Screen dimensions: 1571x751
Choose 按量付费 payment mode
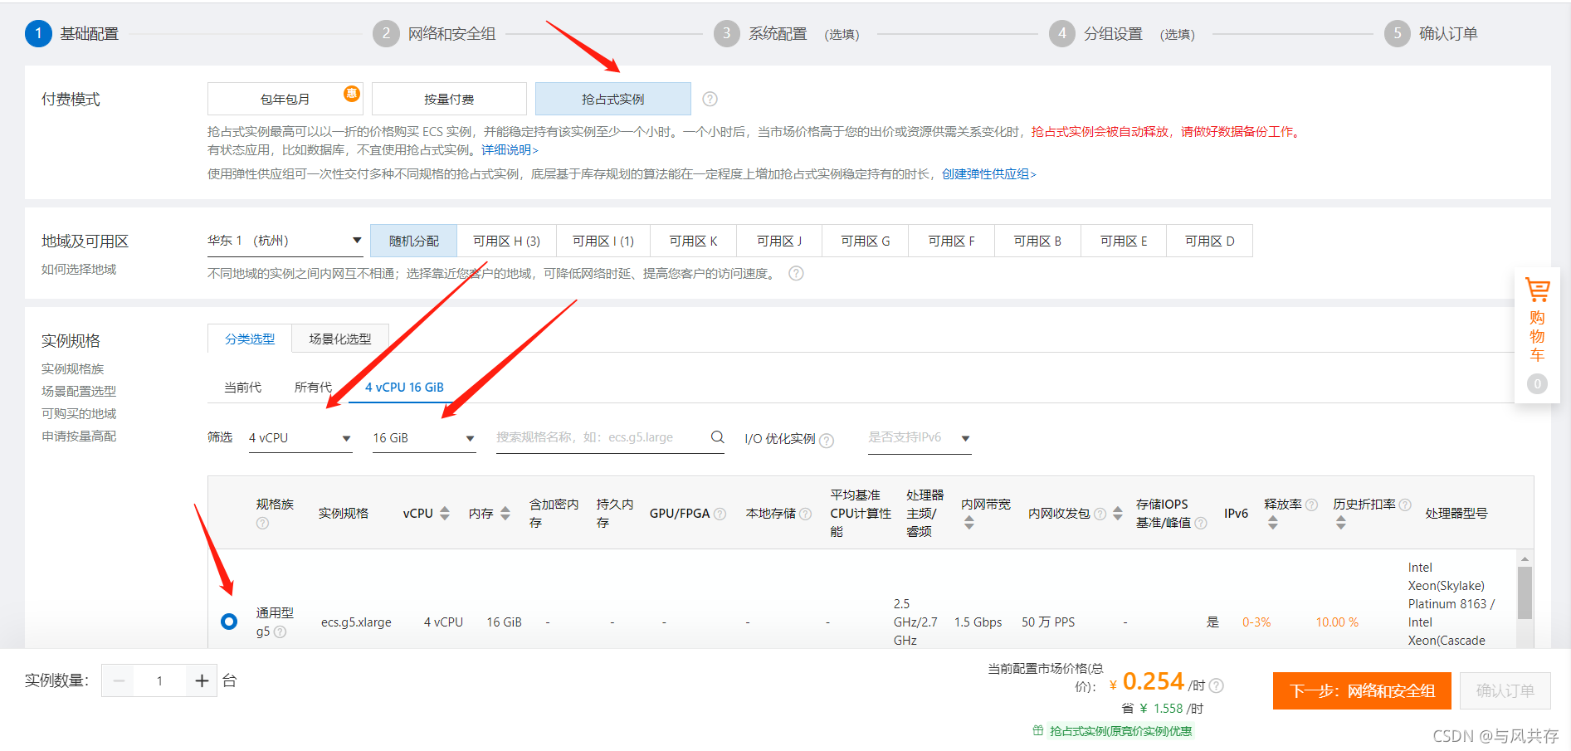pos(449,99)
